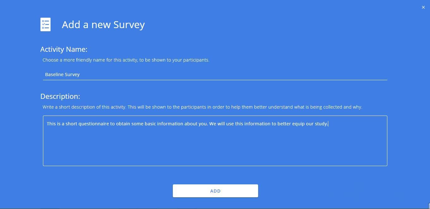Place cursor on the word "Baseline" in name field
The image size is (430, 209).
point(54,75)
